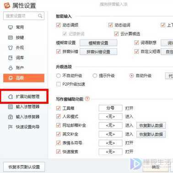This screenshot has height=173, width=173.
Task: Select the 不自动升级 radio button
Action: 59,76
